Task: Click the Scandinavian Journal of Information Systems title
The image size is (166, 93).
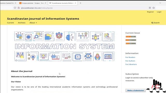Action: (x=43, y=19)
